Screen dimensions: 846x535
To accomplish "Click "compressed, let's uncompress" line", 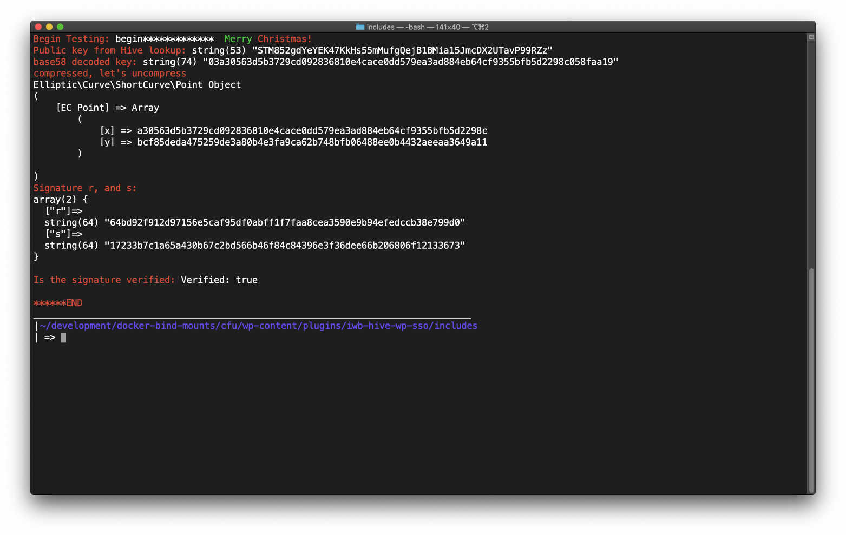I will pyautogui.click(x=110, y=74).
